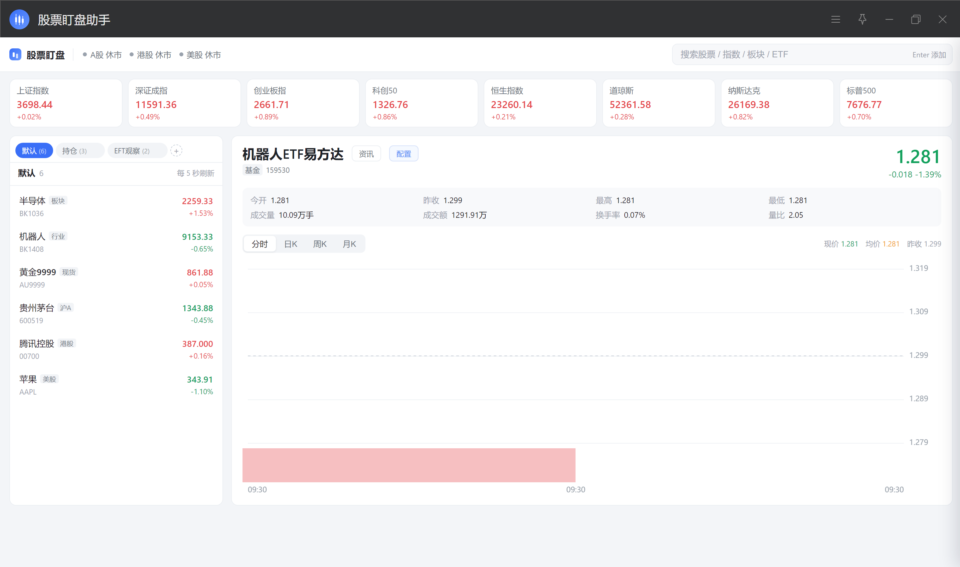Viewport: 960px width, 567px height.
Task: Open the 上证指数 index card
Action: [66, 103]
